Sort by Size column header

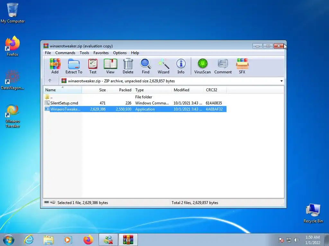tap(95, 90)
